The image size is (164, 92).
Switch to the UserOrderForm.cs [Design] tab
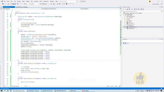pos(22,7)
